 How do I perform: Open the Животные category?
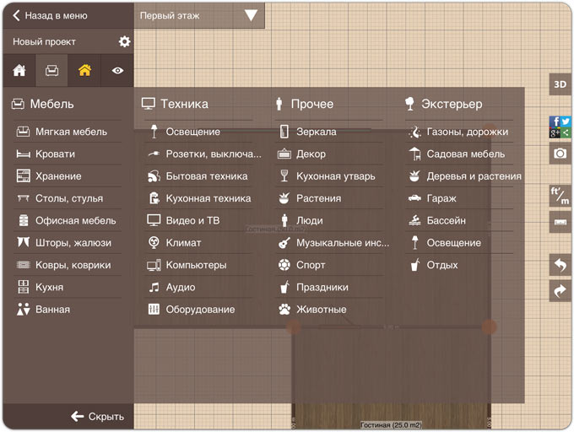coord(321,310)
